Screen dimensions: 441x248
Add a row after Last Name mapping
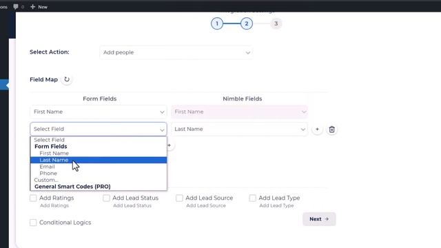(317, 130)
